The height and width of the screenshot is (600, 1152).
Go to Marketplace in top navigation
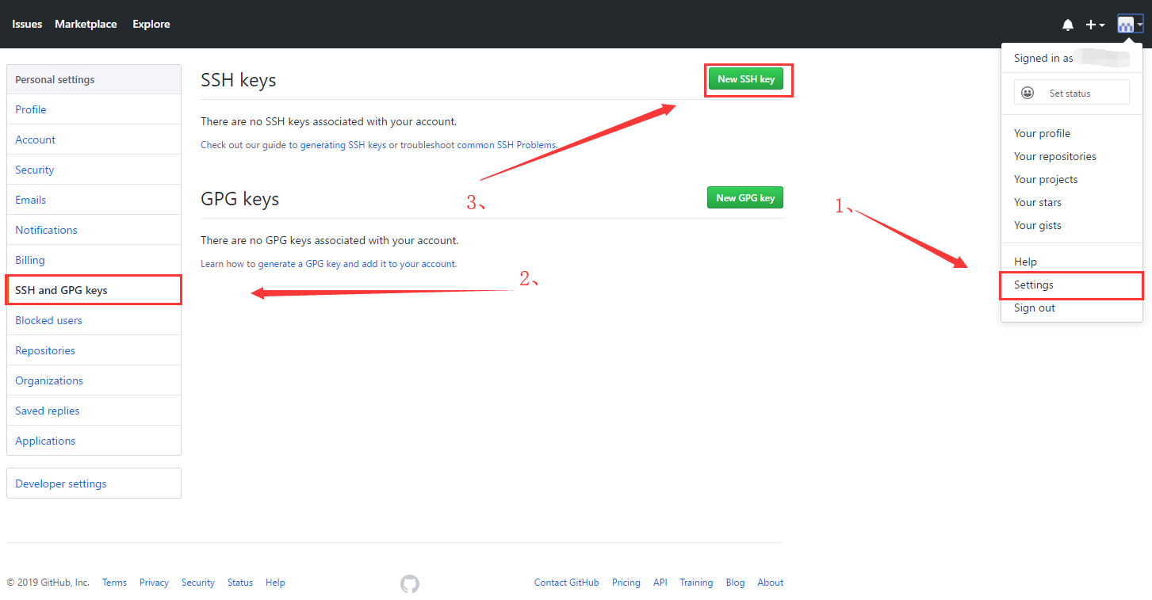pyautogui.click(x=86, y=24)
